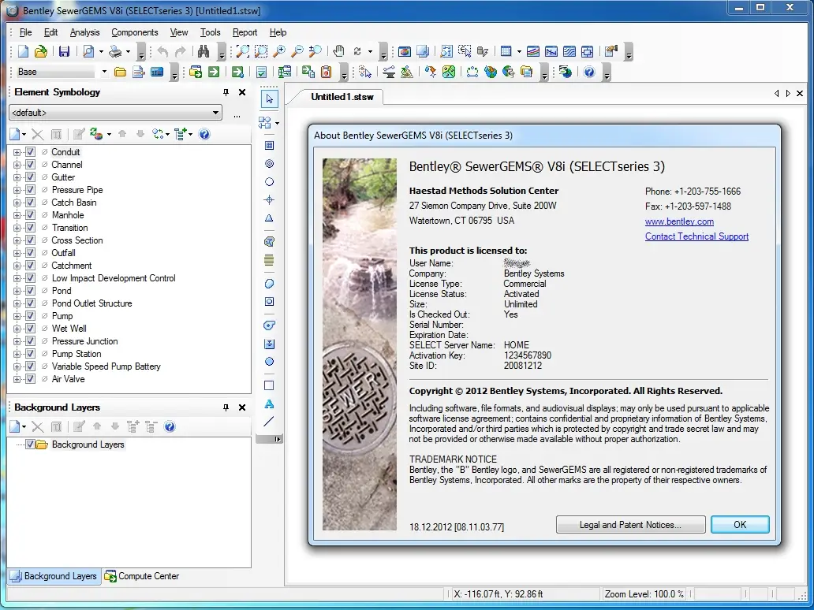Uncheck the Background Layers checkbox
The image size is (814, 610).
[31, 444]
